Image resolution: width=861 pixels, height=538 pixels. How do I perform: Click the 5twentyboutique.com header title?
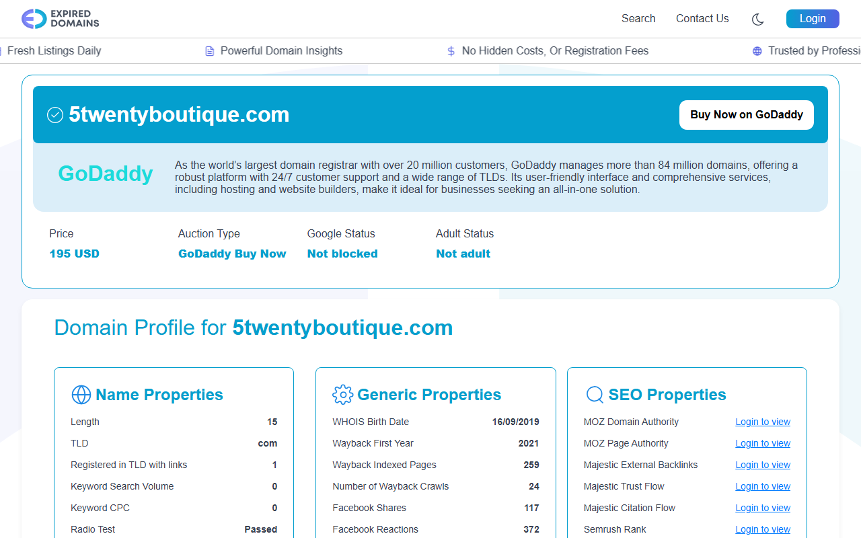point(179,115)
